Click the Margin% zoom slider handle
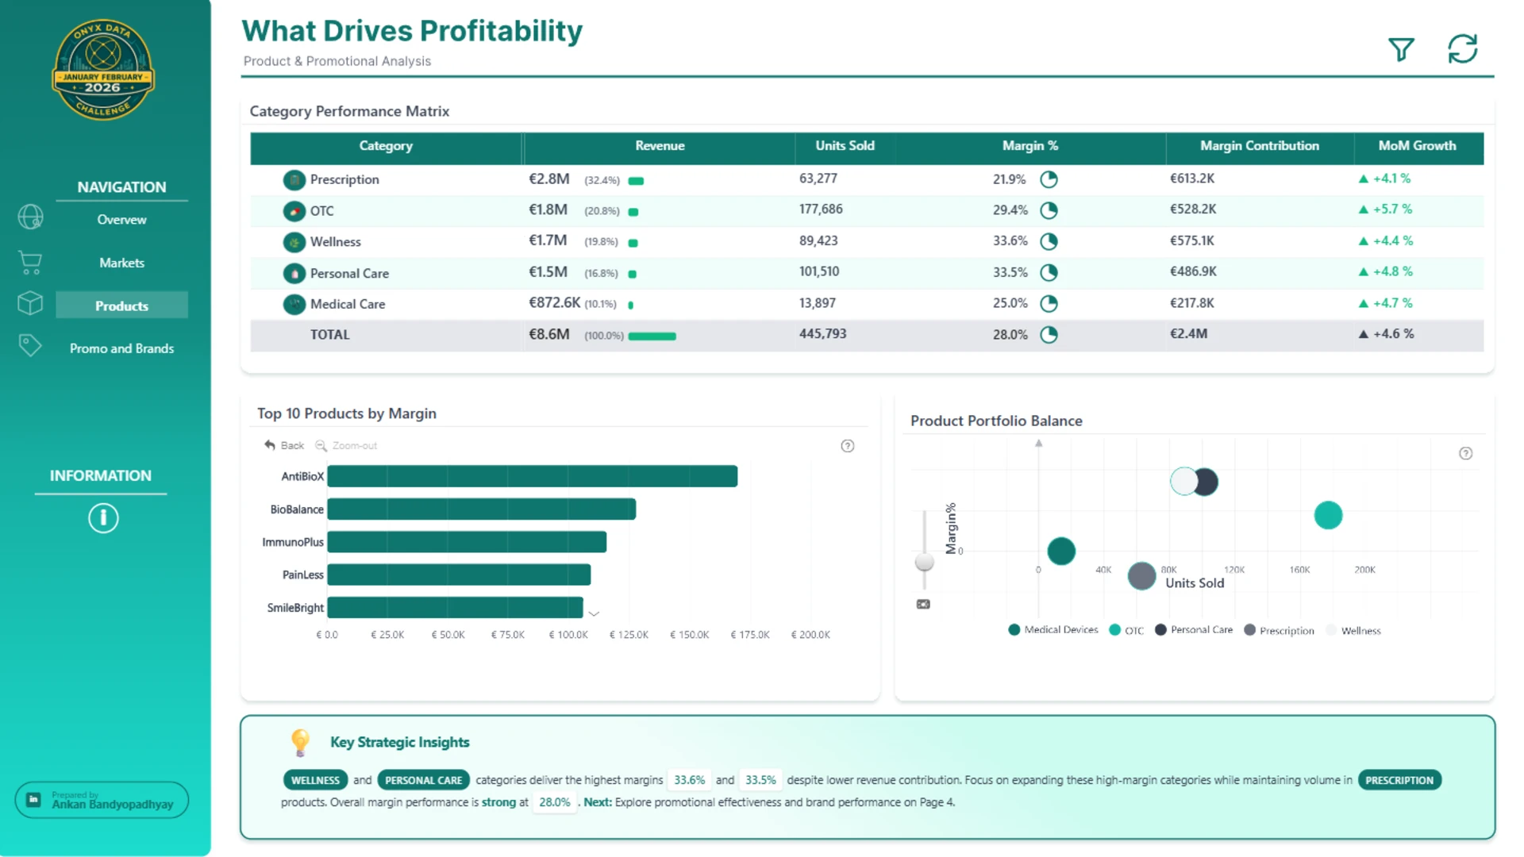1524x857 pixels. [x=924, y=562]
